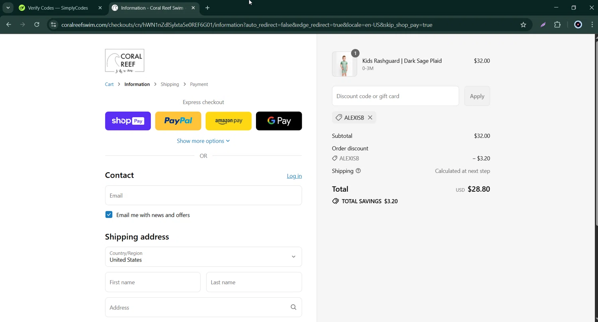Viewport: 598px width, 322px height.
Task: Click the Order discount ALEXISB tag icon
Action: 334,158
